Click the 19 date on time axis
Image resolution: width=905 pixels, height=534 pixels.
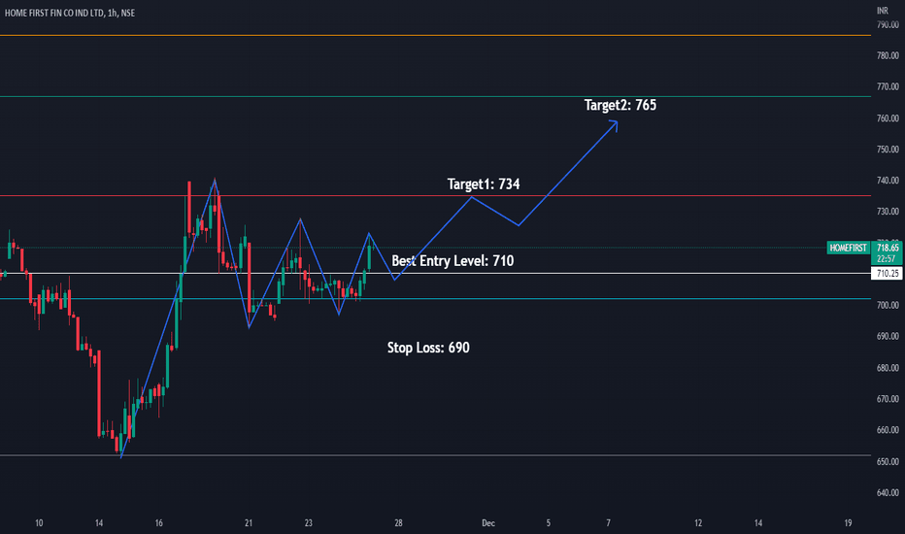pyautogui.click(x=848, y=523)
